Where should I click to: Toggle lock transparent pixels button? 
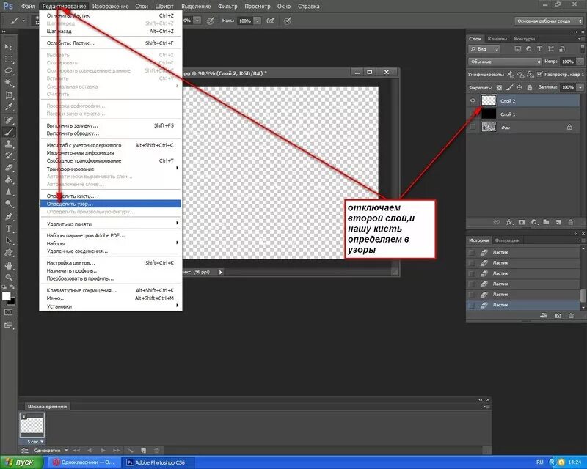[x=499, y=87]
